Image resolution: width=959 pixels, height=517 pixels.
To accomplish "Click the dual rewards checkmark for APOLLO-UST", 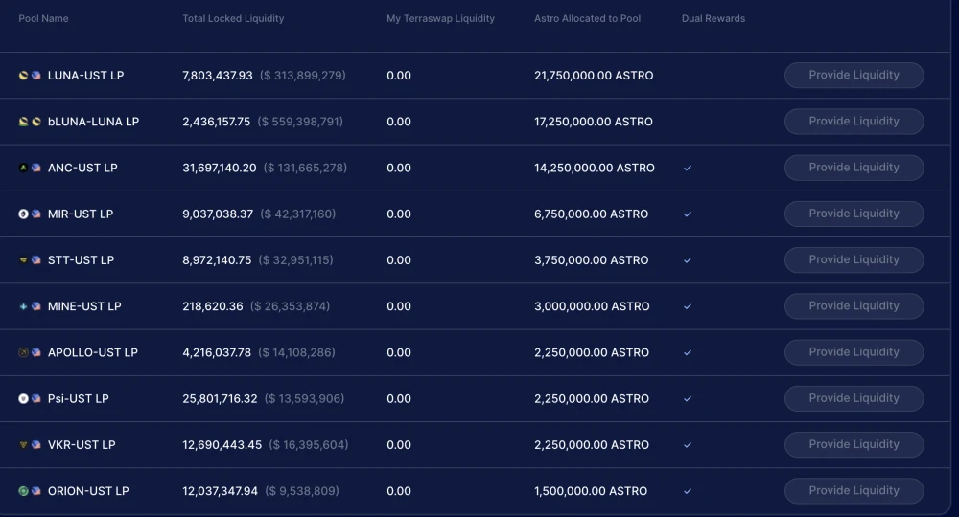I will coord(688,353).
